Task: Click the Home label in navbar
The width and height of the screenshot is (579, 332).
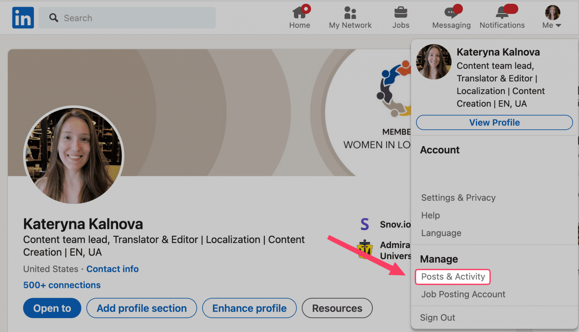Action: pos(300,25)
